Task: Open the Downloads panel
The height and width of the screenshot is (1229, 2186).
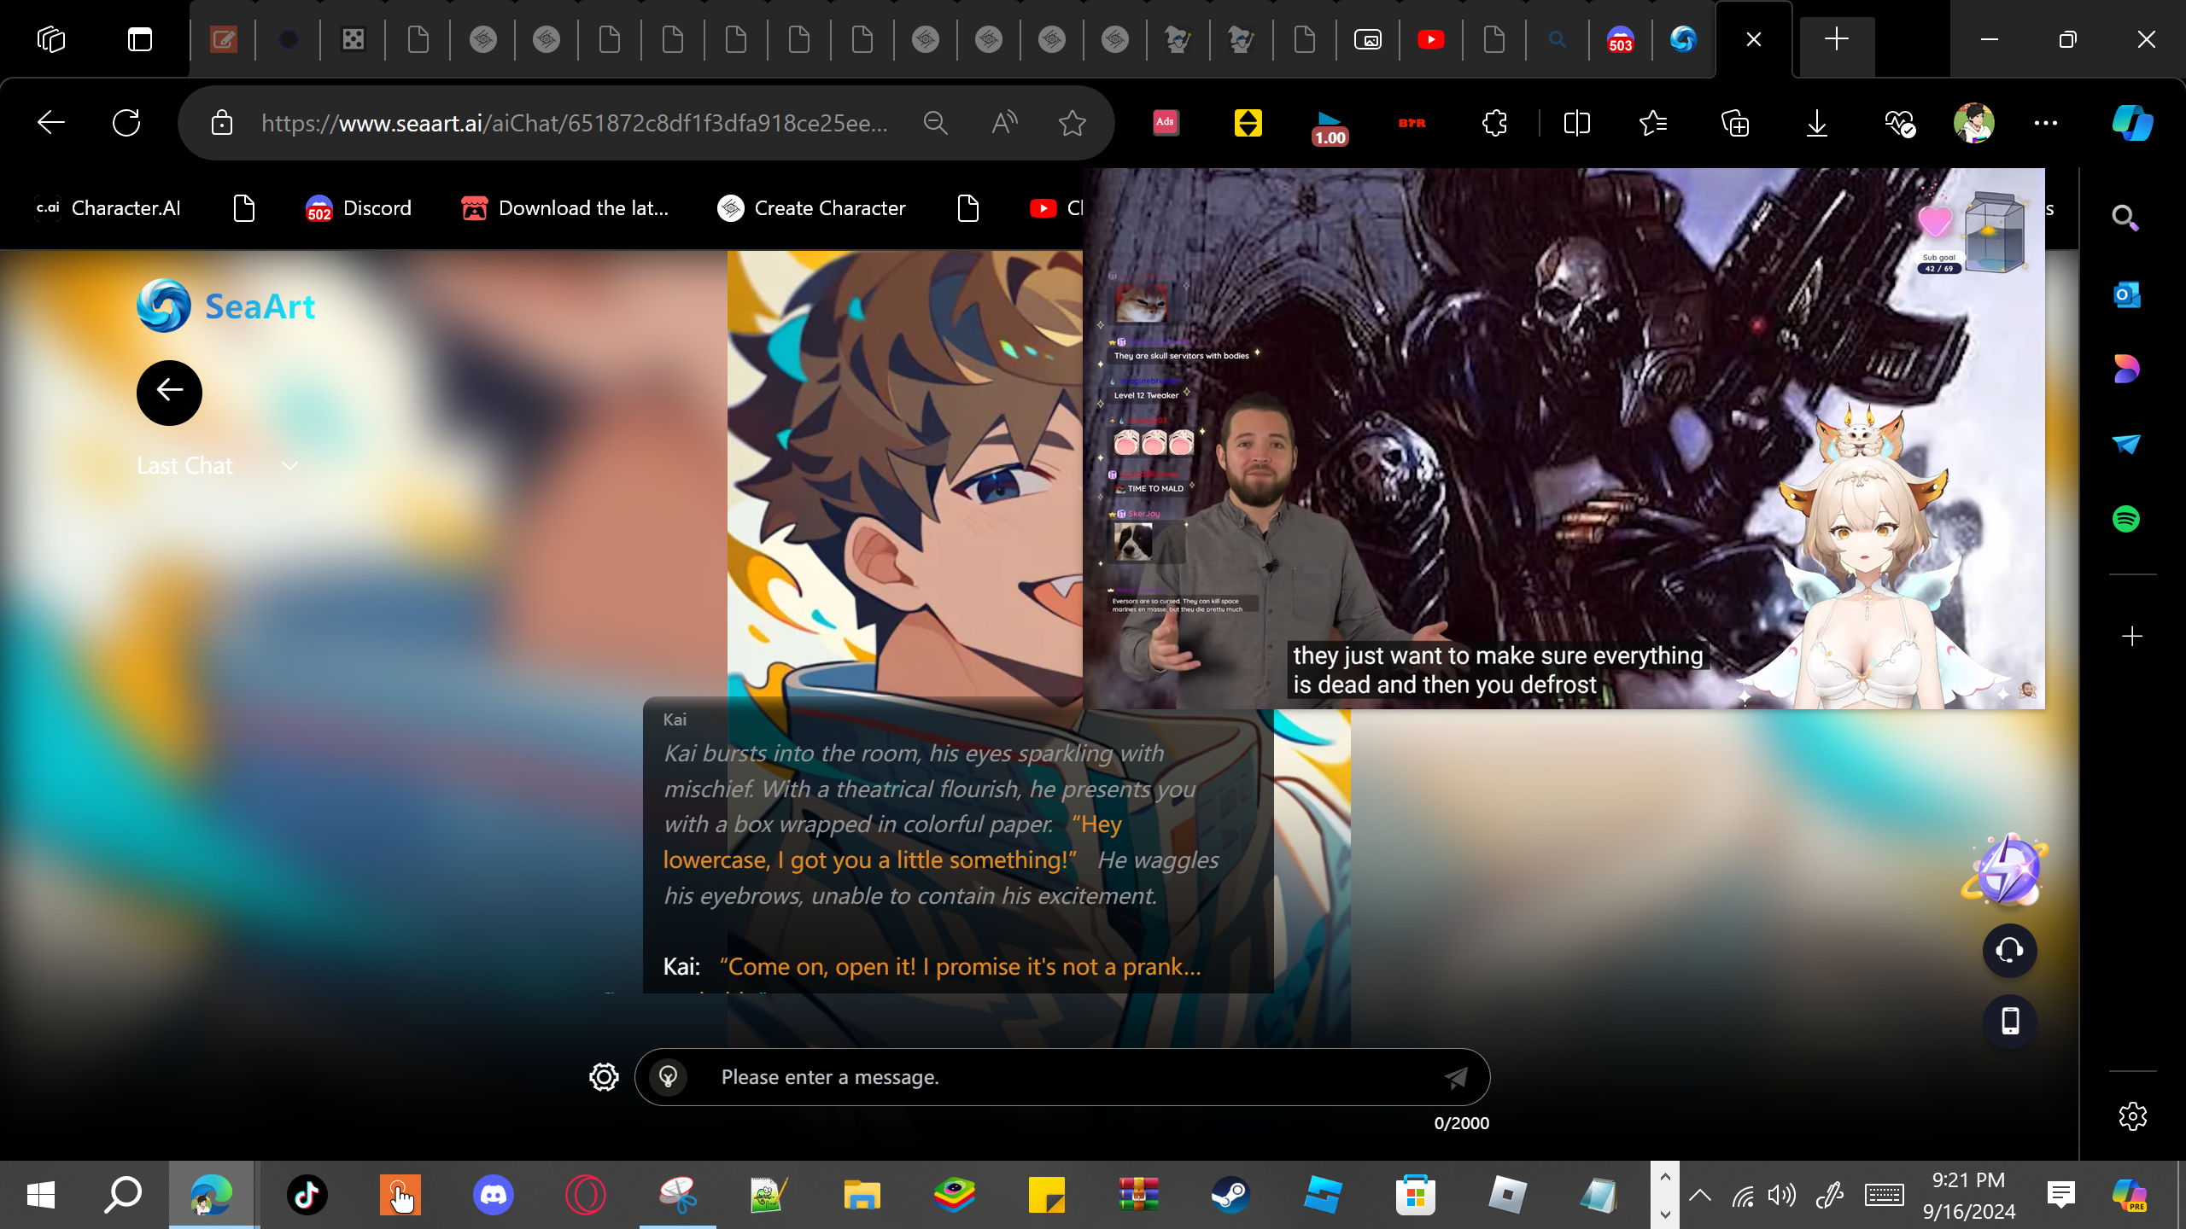Action: [x=1817, y=123]
